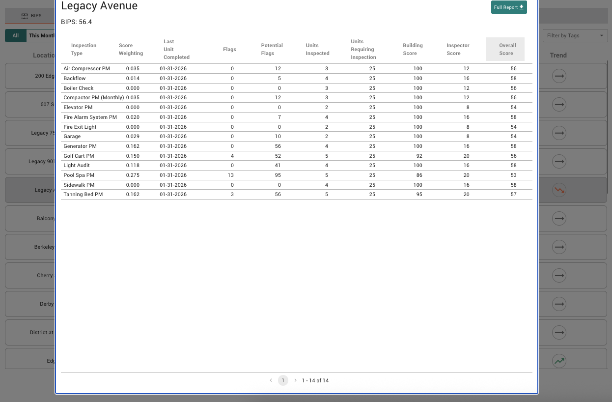Select the Backflow inspection row
Screen dimensions: 612x402
[x=297, y=78]
